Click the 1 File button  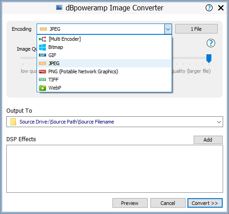point(196,29)
